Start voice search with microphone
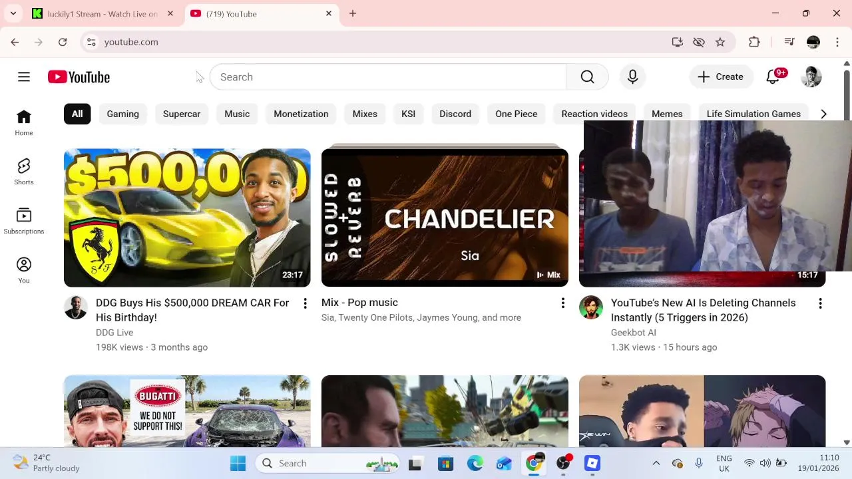 (632, 77)
